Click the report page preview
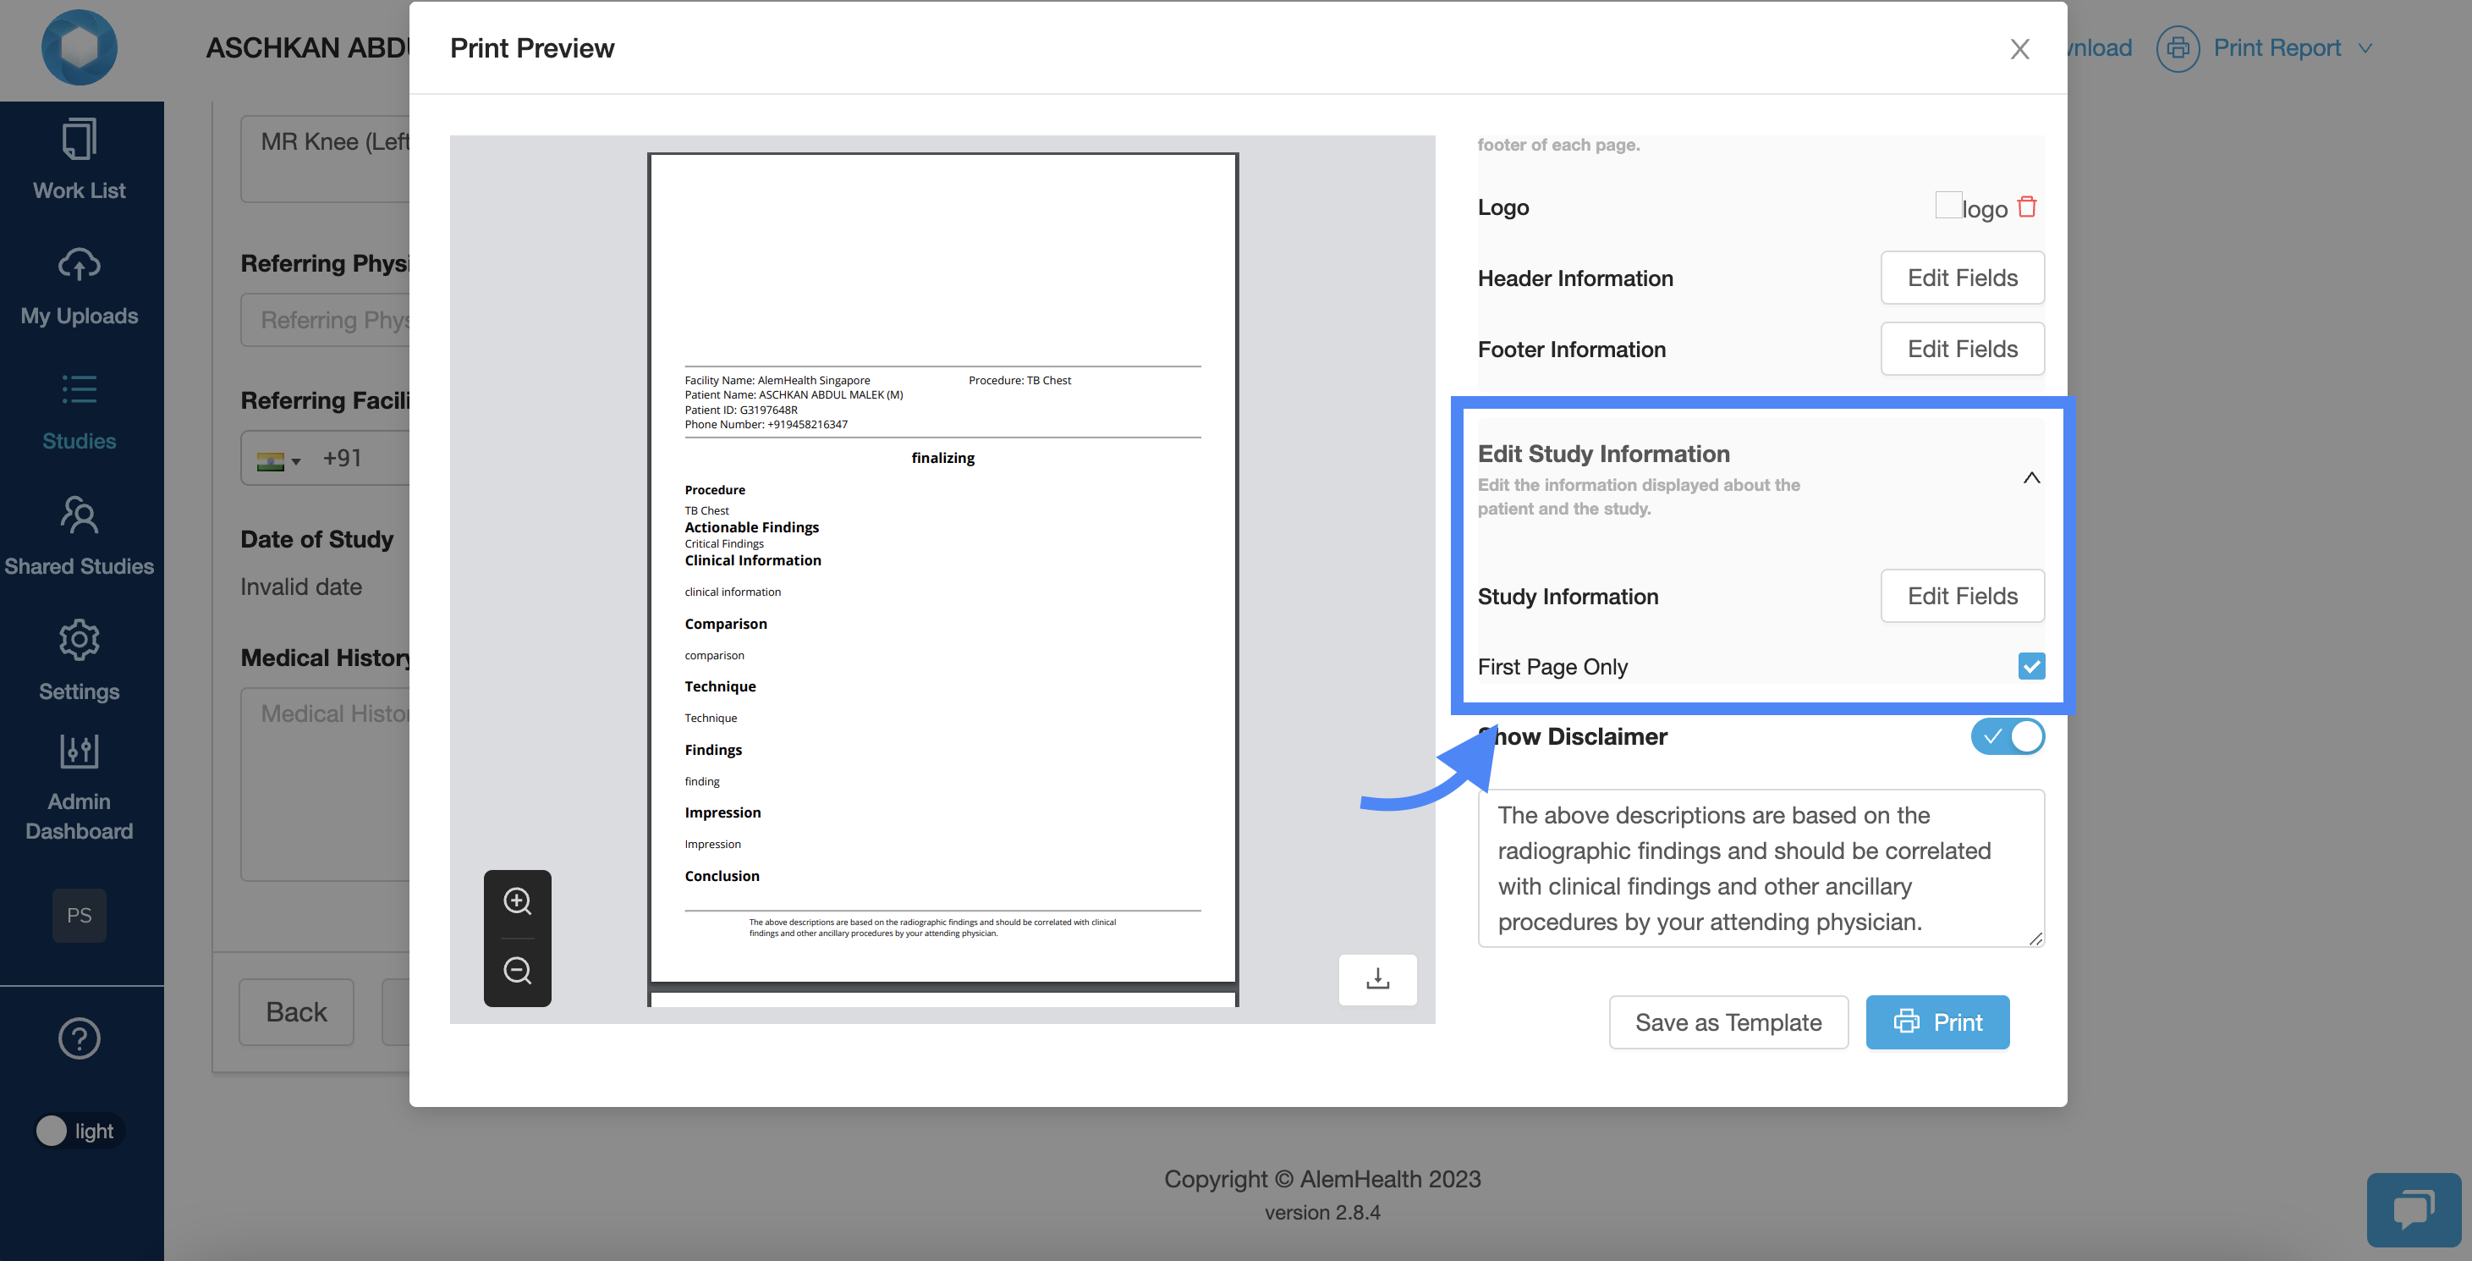The image size is (2472, 1261). (942, 568)
